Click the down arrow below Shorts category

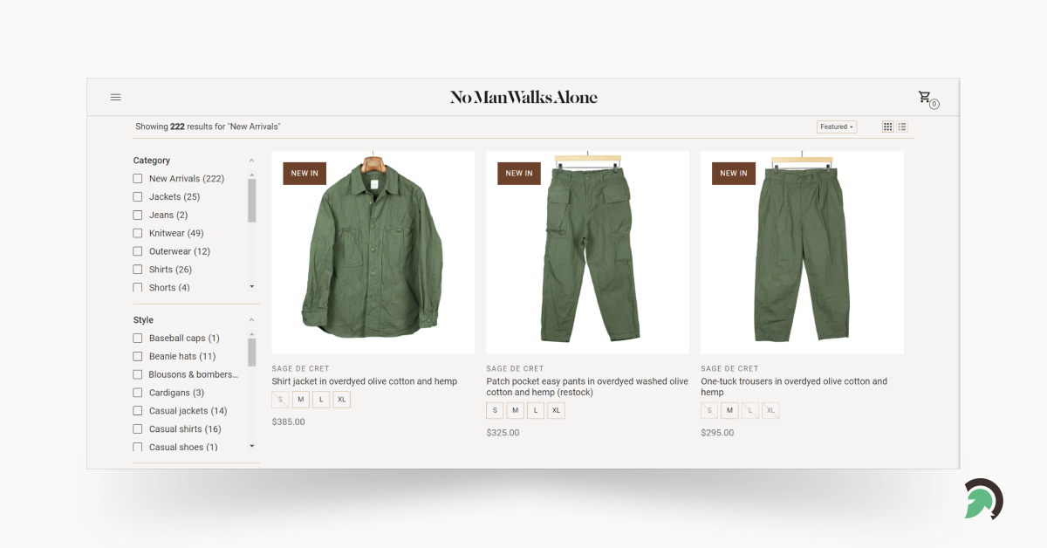[251, 287]
